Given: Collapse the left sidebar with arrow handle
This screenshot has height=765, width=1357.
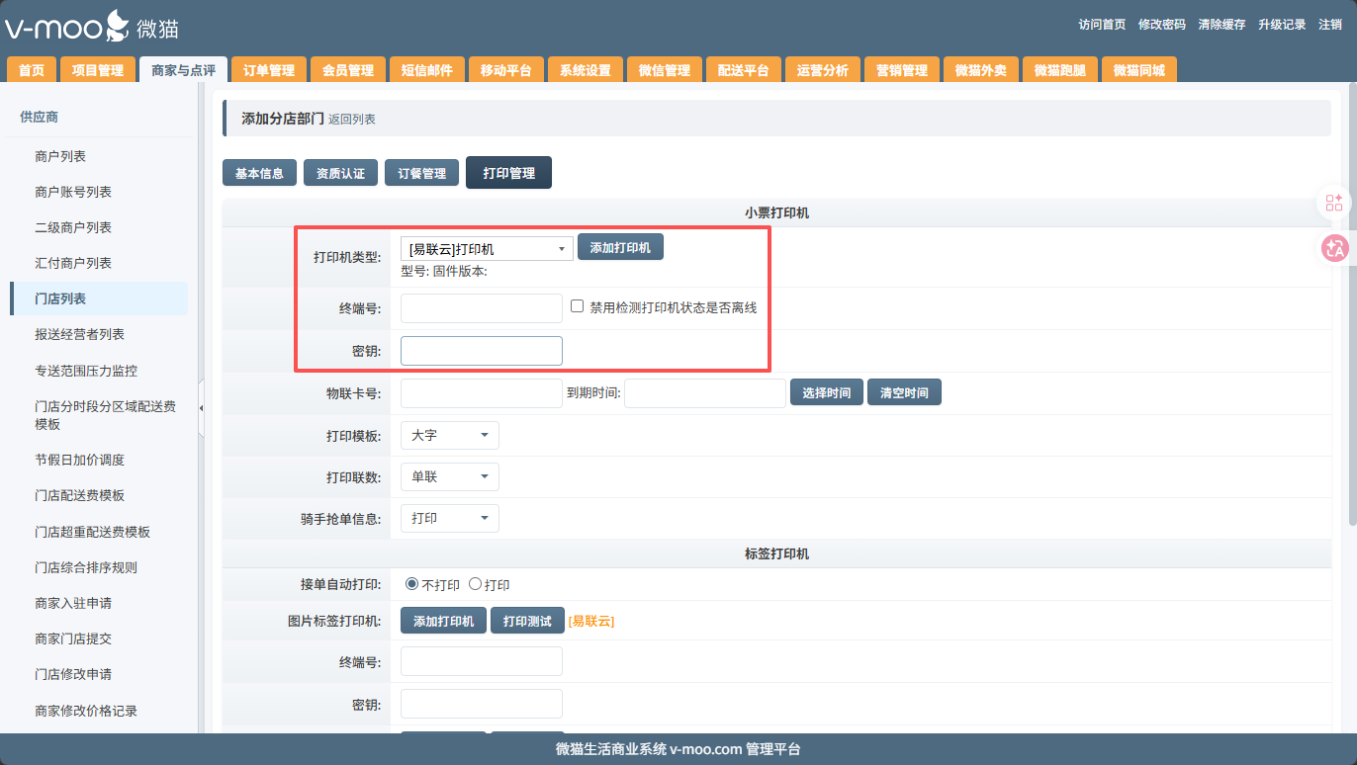Looking at the screenshot, I should tap(202, 408).
